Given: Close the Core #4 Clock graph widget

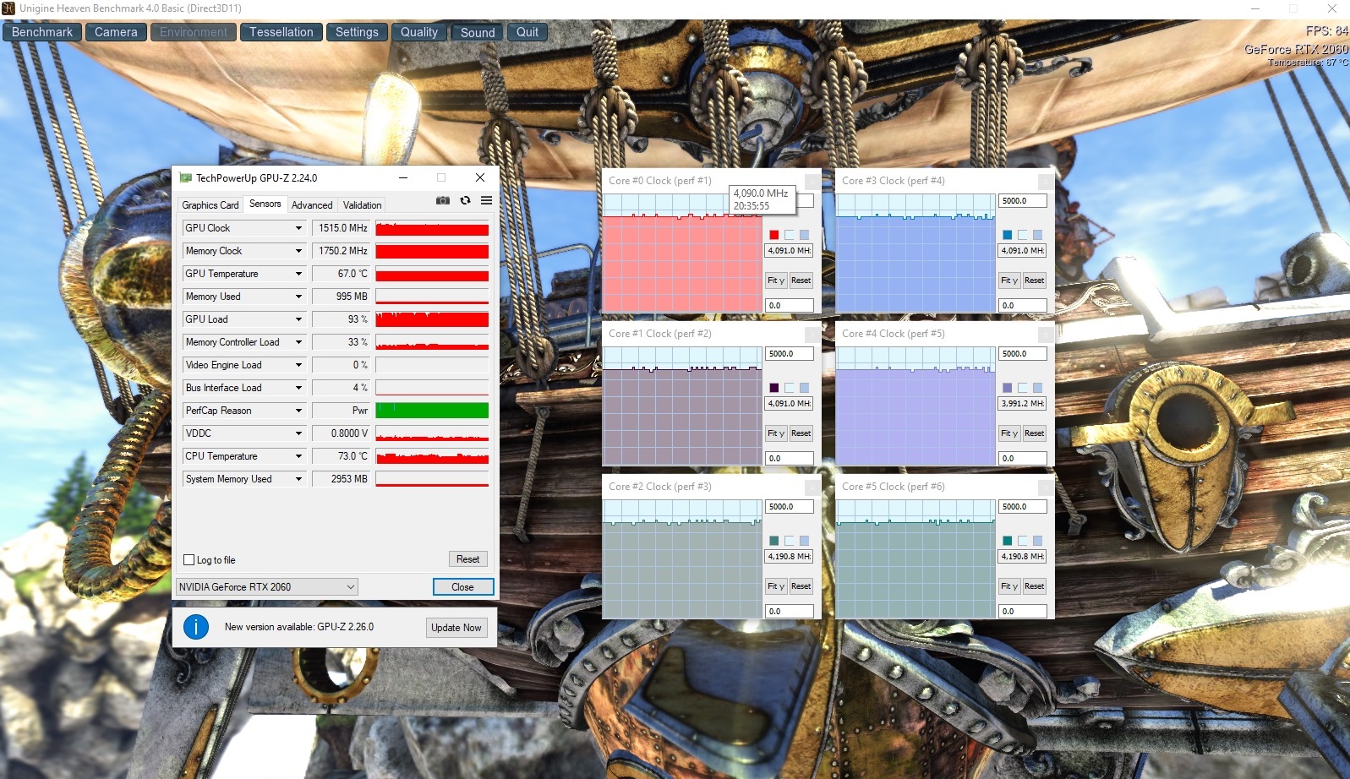Looking at the screenshot, I should (1044, 334).
